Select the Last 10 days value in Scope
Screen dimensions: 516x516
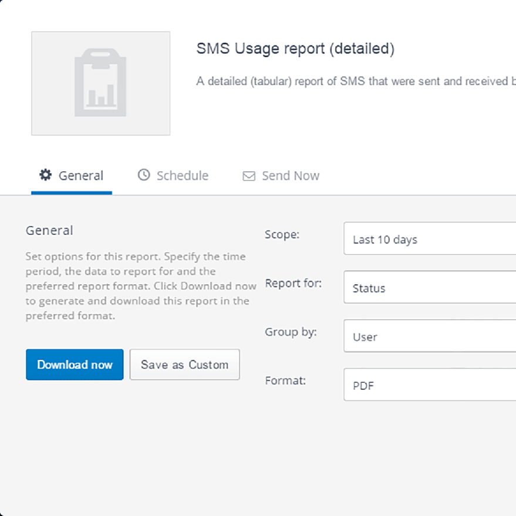(385, 240)
